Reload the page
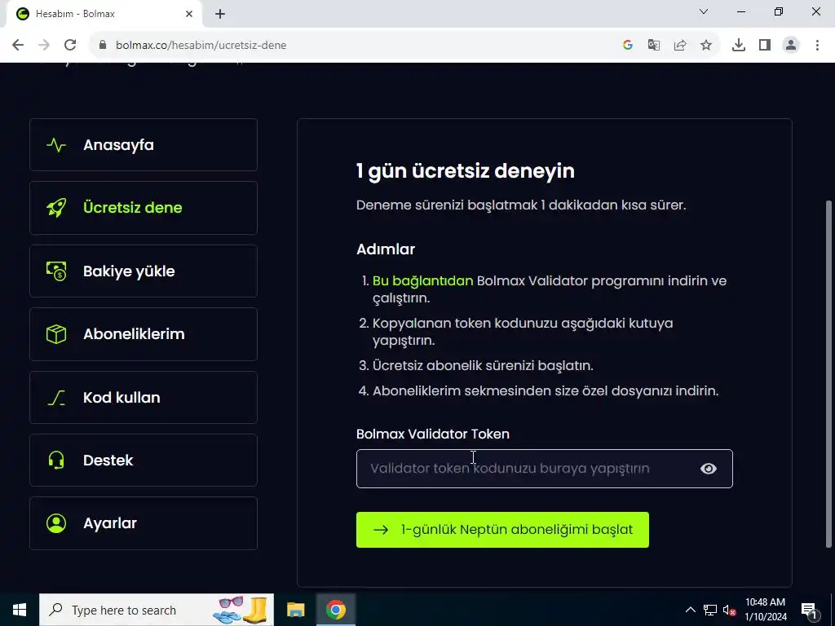Screen dimensions: 835x626 70,45
